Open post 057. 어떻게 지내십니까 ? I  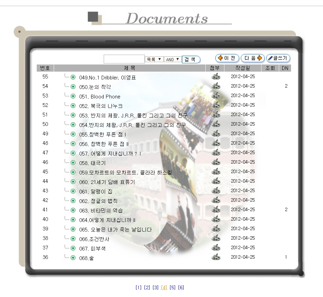point(110,153)
